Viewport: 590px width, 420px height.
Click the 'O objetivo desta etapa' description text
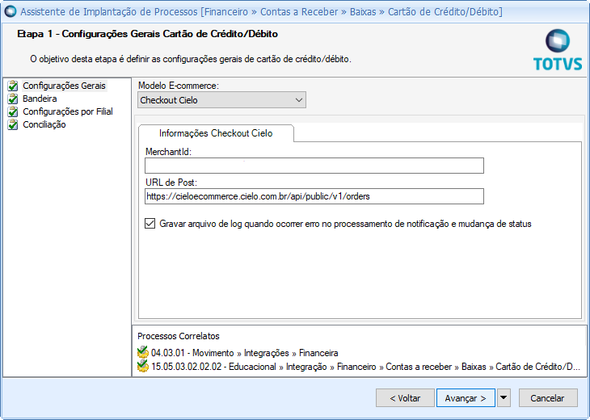pos(191,59)
